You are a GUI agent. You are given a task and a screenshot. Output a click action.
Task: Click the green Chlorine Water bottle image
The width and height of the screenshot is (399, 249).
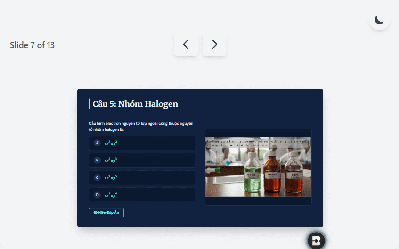252,172
